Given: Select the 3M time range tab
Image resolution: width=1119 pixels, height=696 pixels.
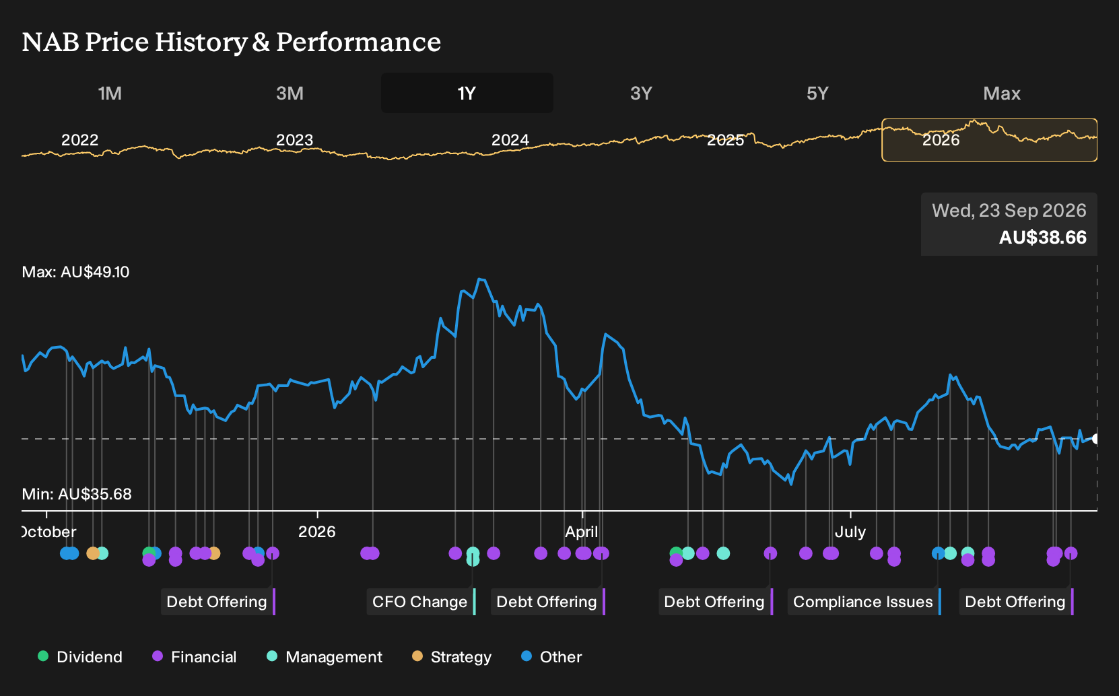Looking at the screenshot, I should click(x=290, y=94).
